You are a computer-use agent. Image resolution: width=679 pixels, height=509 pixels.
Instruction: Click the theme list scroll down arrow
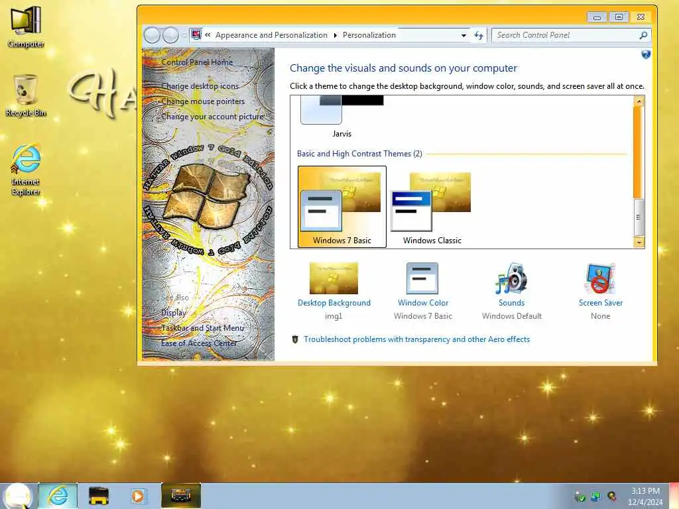point(639,243)
